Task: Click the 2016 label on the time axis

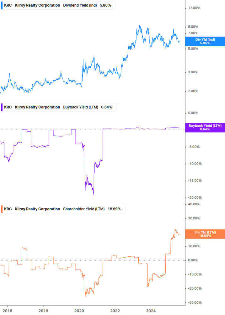Action: [8, 311]
